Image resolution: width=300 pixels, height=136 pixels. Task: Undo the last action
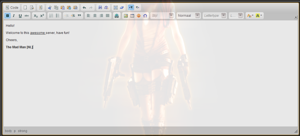(x=84, y=8)
